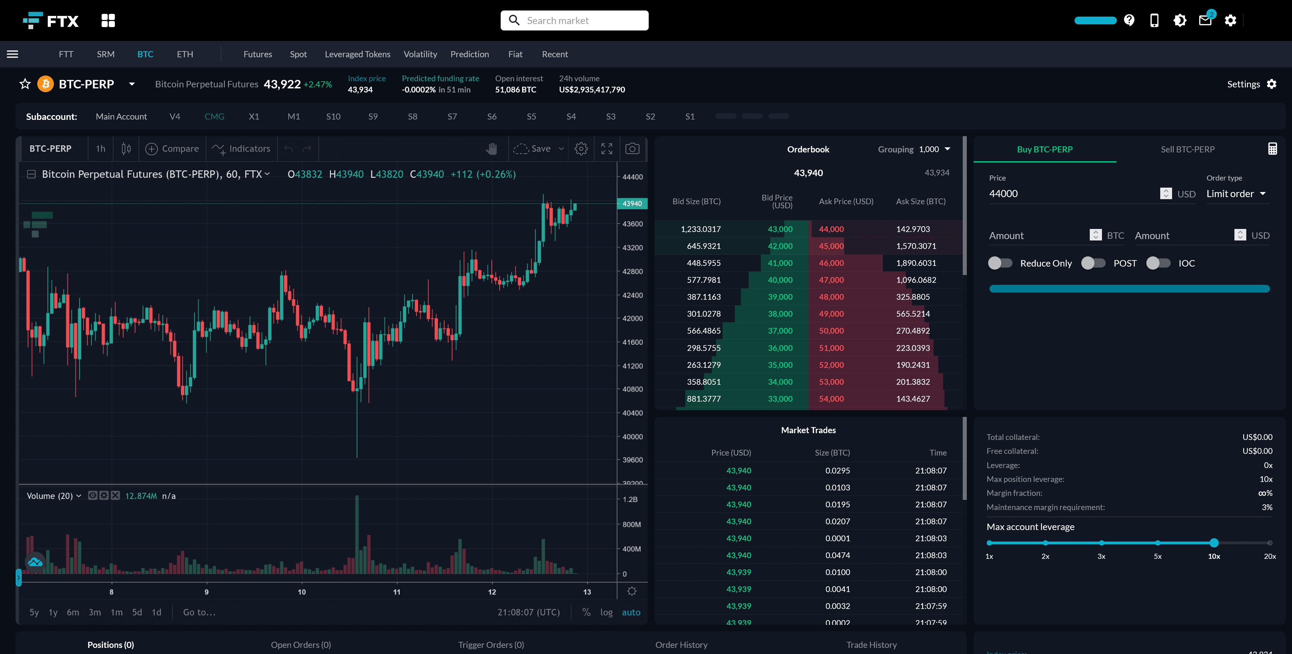This screenshot has width=1292, height=654.
Task: Click the 44,000 ask price row
Action: point(886,229)
